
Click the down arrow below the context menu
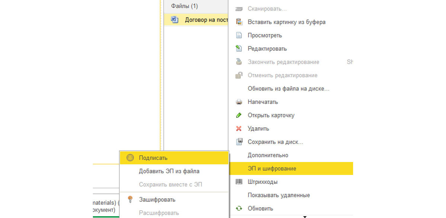pyautogui.click(x=305, y=217)
